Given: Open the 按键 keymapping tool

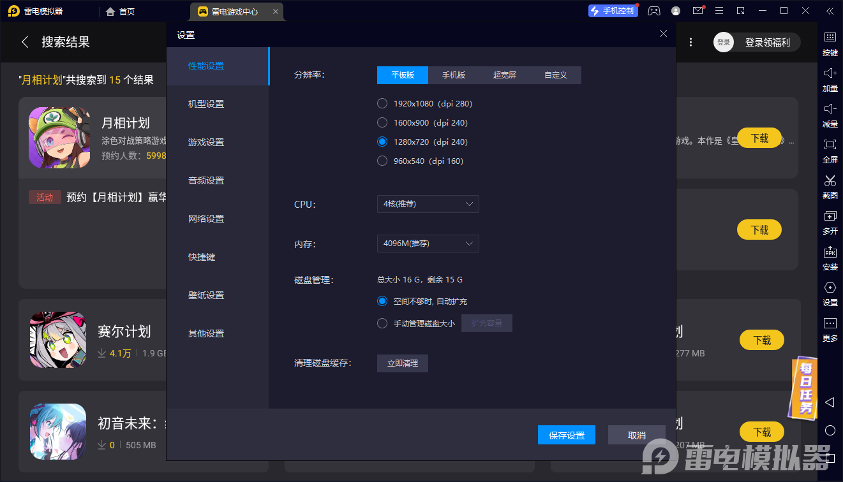Looking at the screenshot, I should 830,45.
